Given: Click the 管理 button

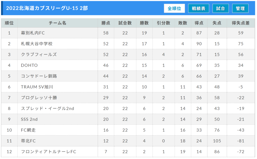Looking at the screenshot, I should click(x=240, y=8).
